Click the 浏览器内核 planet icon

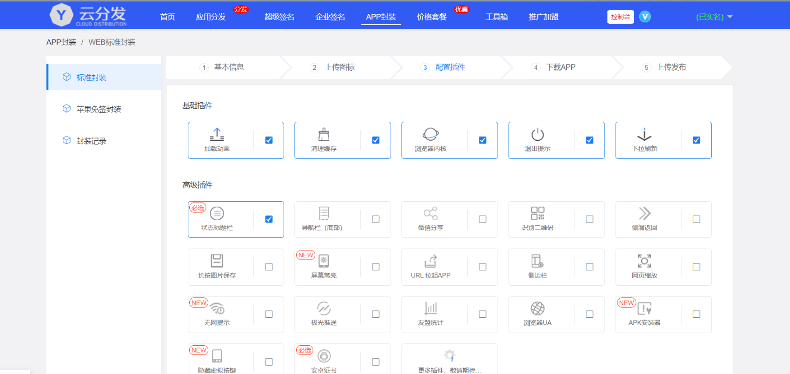[431, 134]
